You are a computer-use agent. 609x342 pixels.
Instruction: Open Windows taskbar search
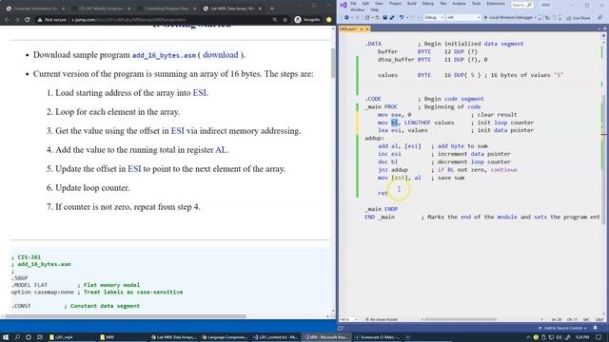17,337
